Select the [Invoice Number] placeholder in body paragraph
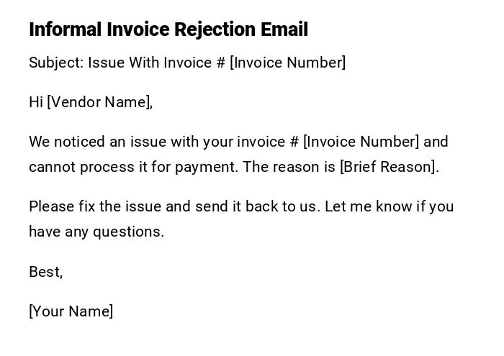 (x=361, y=142)
